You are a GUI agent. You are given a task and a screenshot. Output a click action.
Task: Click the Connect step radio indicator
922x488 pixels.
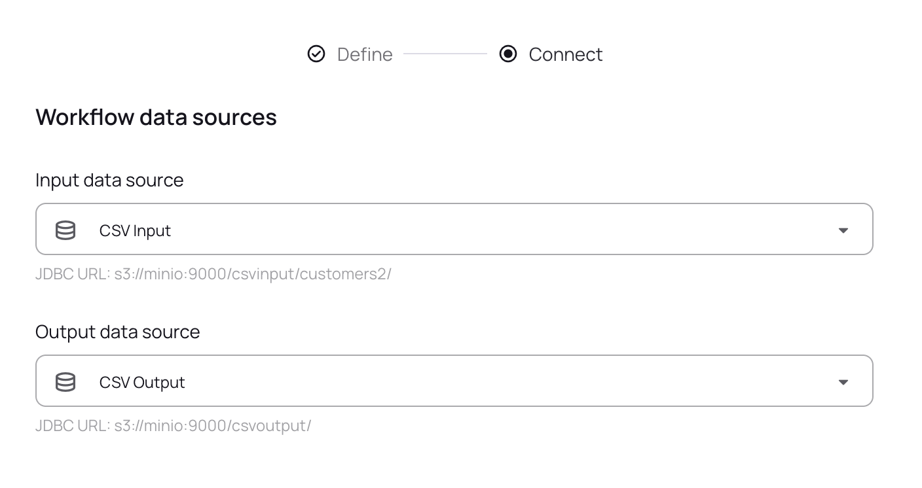tap(508, 54)
